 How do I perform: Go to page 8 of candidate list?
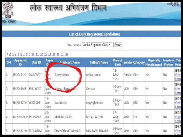pyautogui.click(x=27, y=54)
